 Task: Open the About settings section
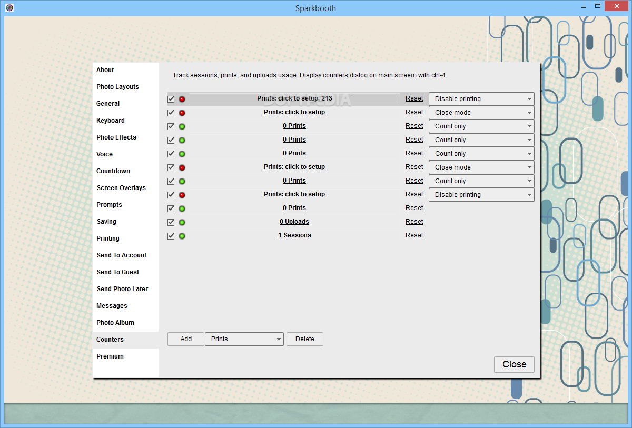(125, 70)
